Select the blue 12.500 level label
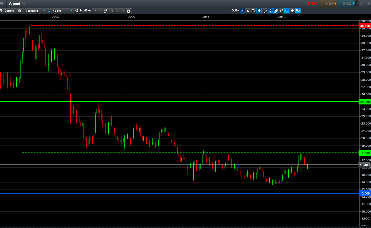Image resolution: width=371 pixels, height=228 pixels. [365, 193]
